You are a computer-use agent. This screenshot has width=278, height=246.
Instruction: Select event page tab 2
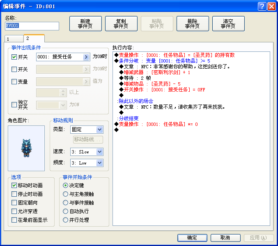click(x=34, y=38)
